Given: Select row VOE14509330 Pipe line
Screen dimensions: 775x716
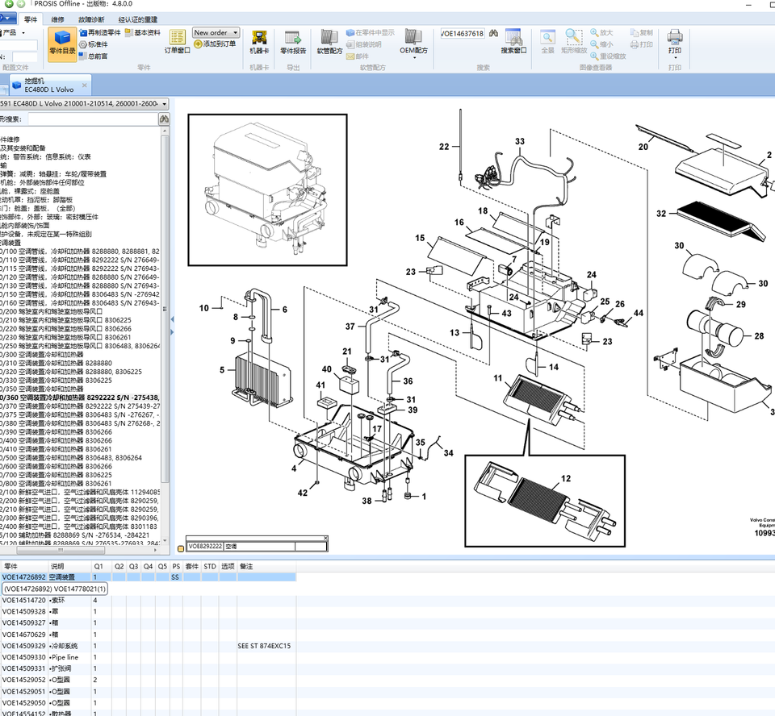Looking at the screenshot, I should coord(149,657).
